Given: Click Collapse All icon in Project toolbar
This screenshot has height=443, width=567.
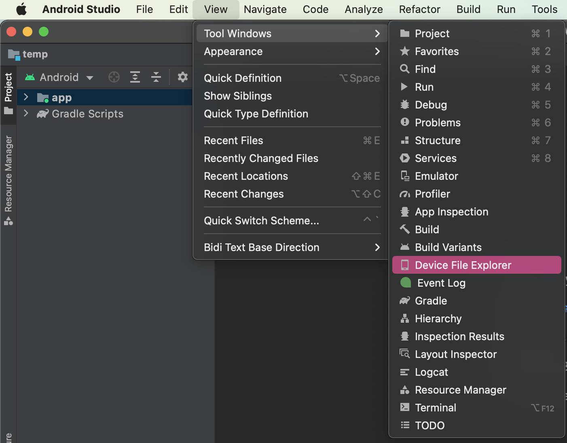Looking at the screenshot, I should click(x=156, y=77).
